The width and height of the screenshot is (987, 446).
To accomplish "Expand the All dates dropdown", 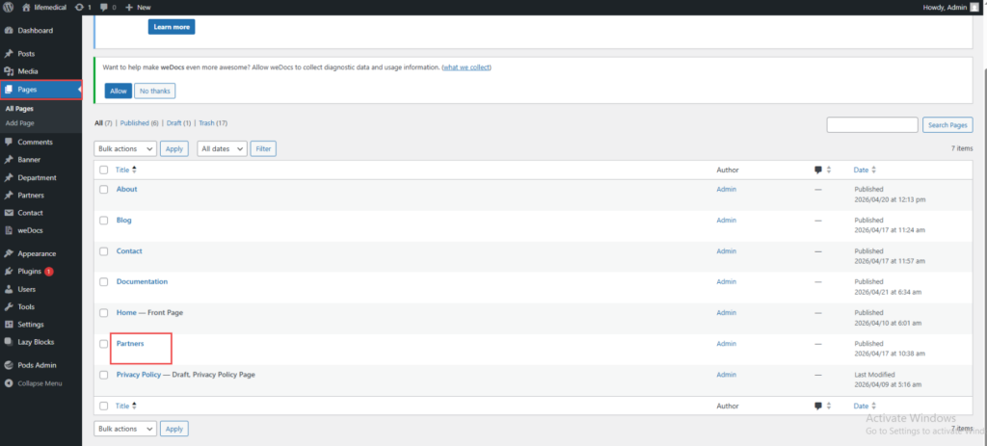I will 223,149.
